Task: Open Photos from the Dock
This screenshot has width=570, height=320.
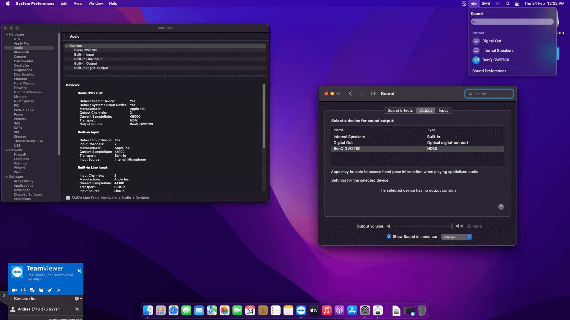Action: [224, 311]
